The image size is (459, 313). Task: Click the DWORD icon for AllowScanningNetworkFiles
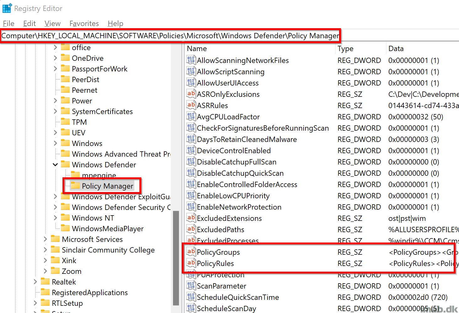pyautogui.click(x=191, y=60)
